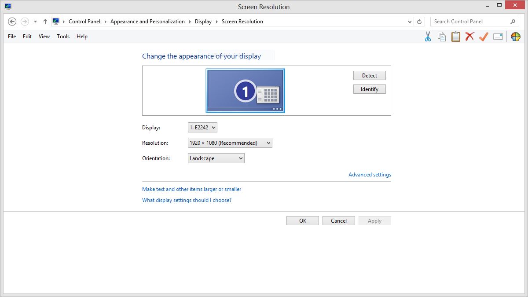Confirm with the OK button

303,221
